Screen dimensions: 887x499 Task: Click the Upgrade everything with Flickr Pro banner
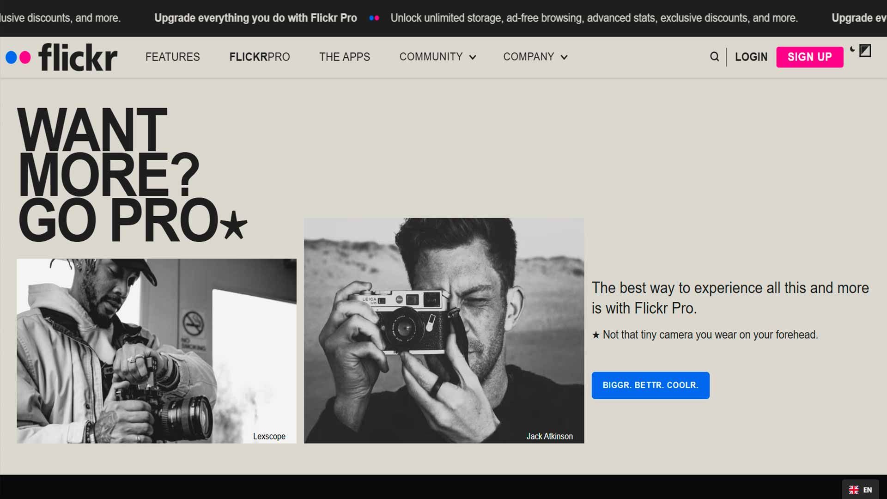click(255, 18)
